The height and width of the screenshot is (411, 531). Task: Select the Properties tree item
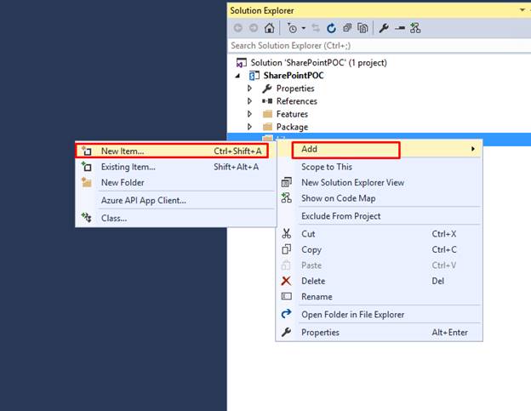[x=295, y=88]
